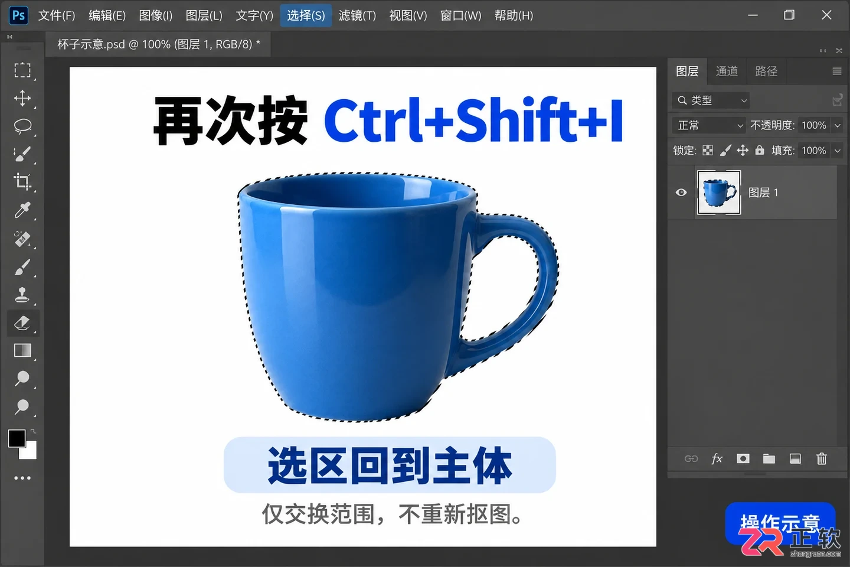The image size is (850, 567).
Task: Click the 填充 100% value field
Action: (814, 151)
